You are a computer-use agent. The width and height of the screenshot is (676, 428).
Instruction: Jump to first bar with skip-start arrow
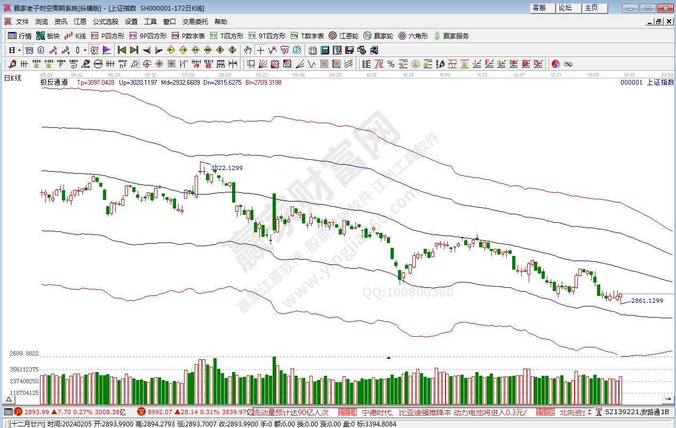122,50
